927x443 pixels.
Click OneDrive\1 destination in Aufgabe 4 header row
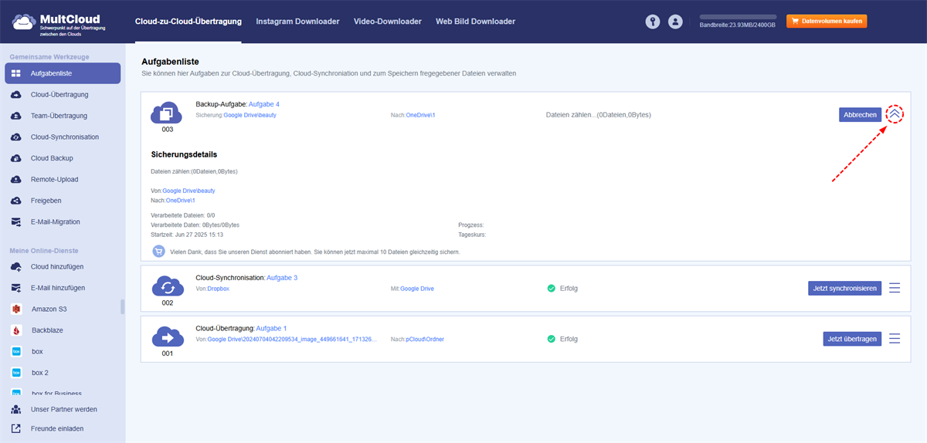[421, 115]
